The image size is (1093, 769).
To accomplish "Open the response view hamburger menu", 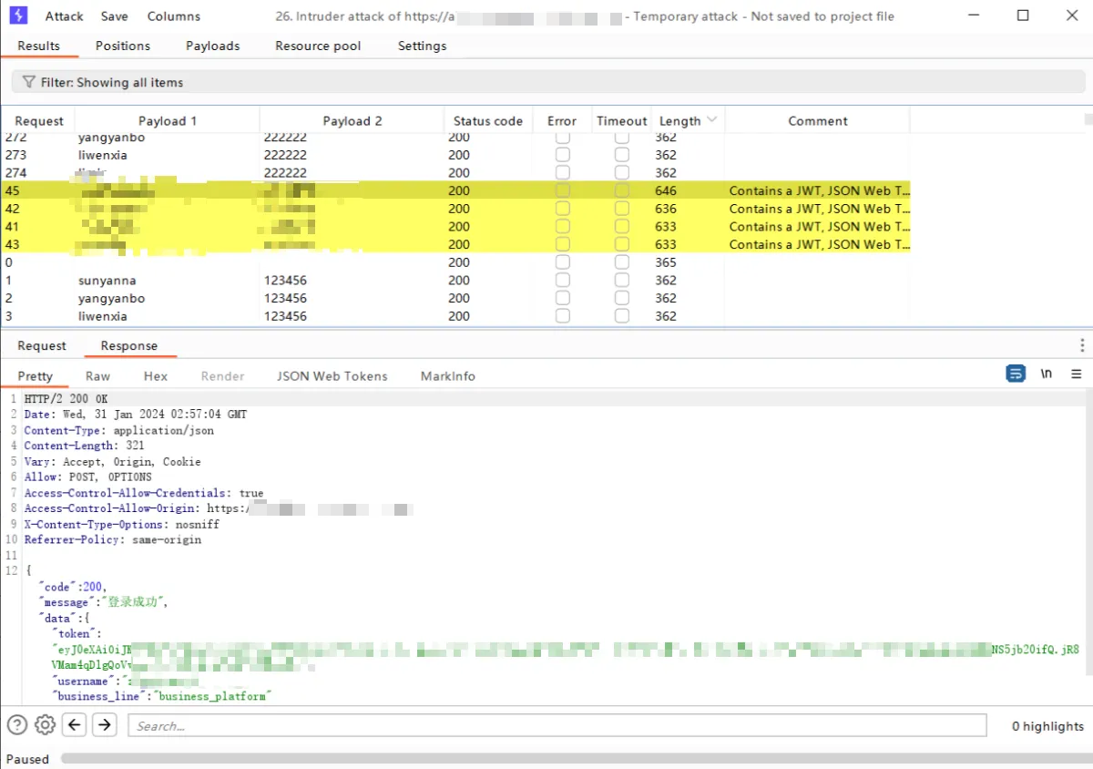I will pos(1076,374).
